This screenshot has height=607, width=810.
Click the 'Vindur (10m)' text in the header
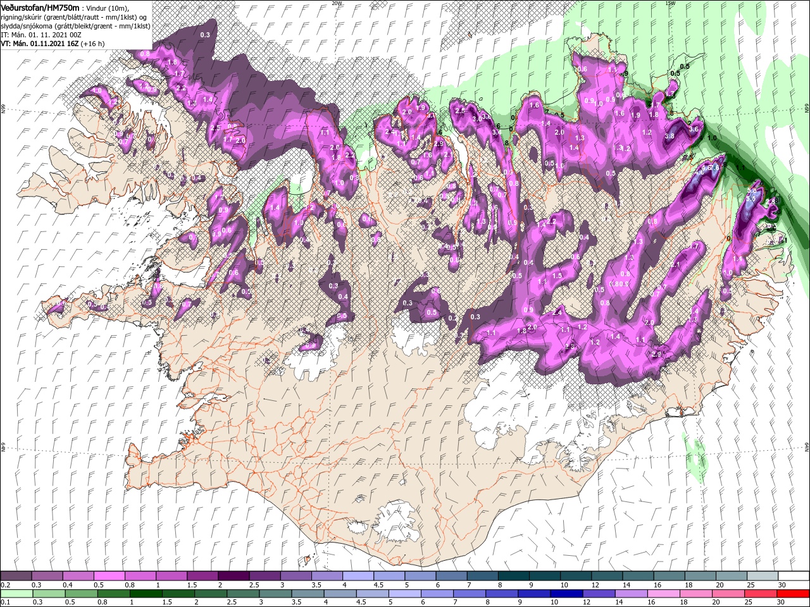(106, 8)
